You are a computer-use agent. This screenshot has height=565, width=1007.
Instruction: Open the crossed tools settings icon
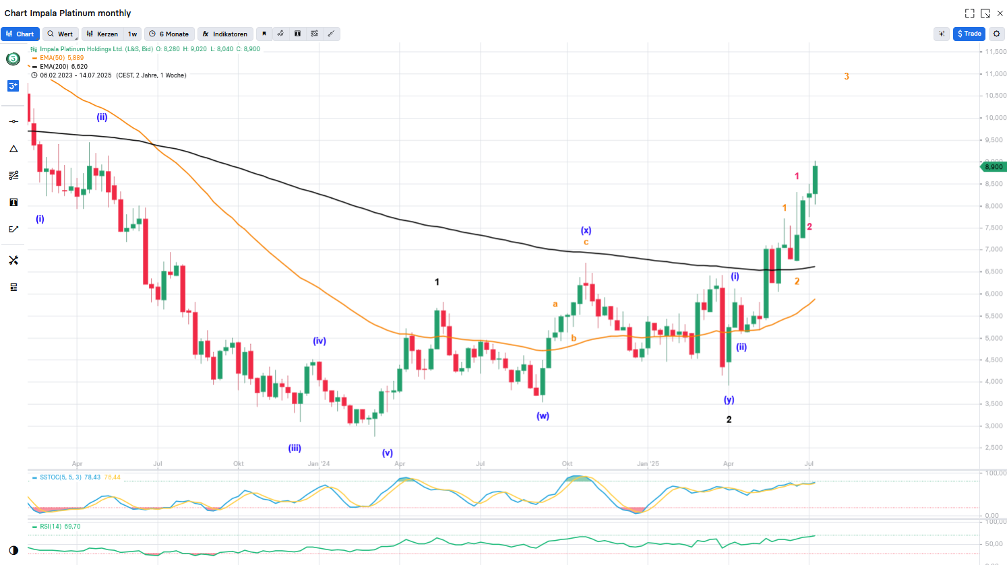[13, 261]
